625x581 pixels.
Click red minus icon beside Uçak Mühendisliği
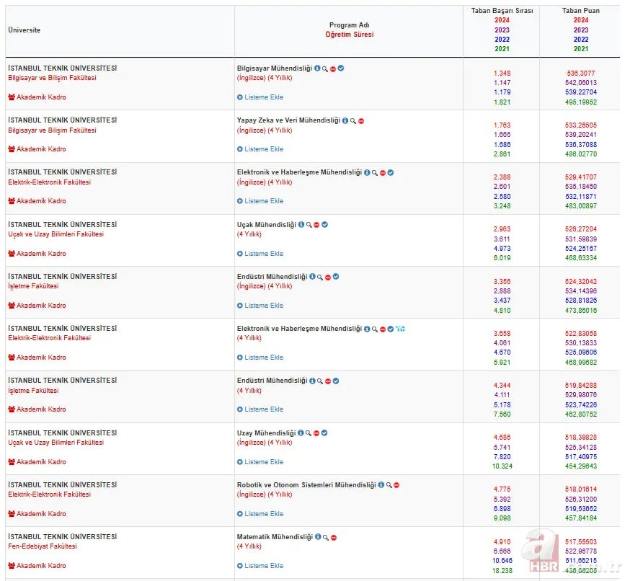click(x=317, y=225)
